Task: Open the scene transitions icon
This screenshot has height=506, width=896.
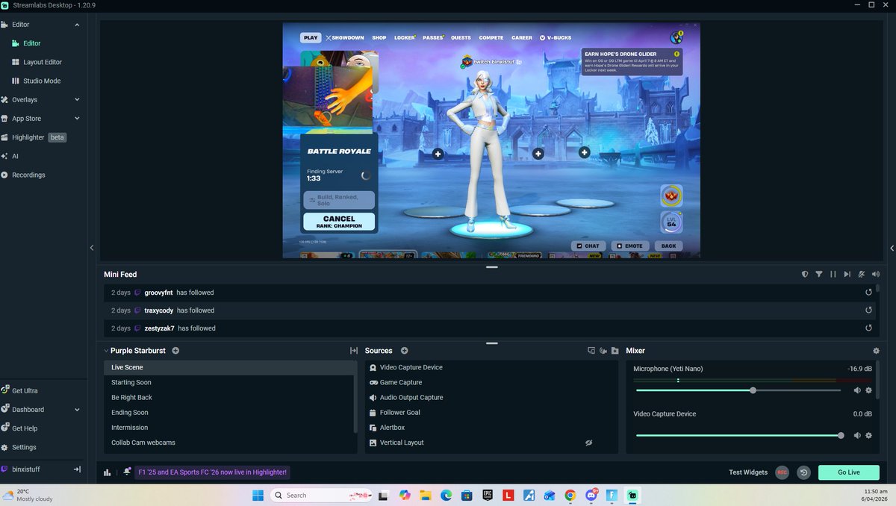Action: click(x=354, y=351)
